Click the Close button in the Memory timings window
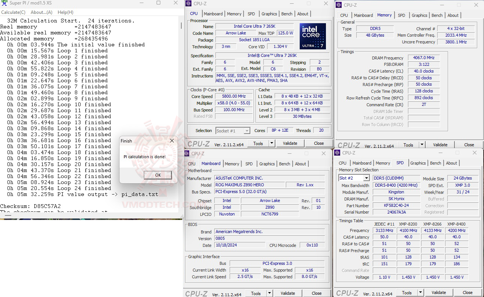This screenshot has height=297, width=484. point(469,145)
